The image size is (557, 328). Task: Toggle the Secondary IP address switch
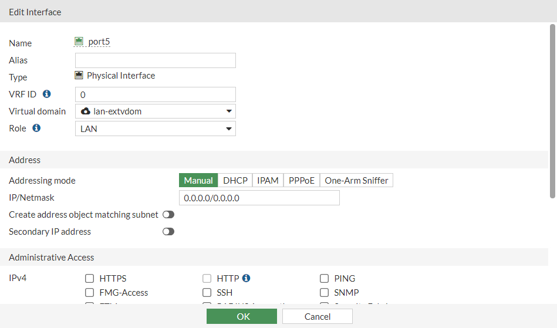pos(168,232)
